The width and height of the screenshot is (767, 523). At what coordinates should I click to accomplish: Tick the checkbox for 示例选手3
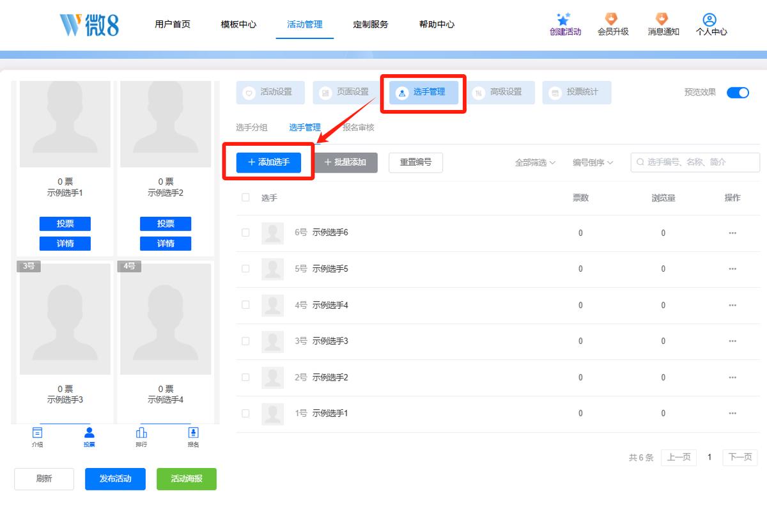(245, 341)
